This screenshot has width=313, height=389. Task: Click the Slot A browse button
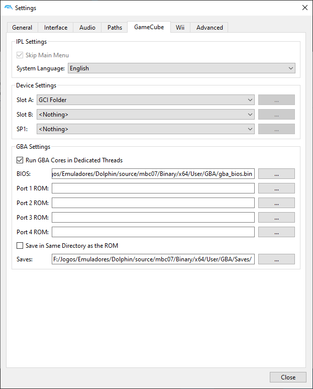[276, 100]
